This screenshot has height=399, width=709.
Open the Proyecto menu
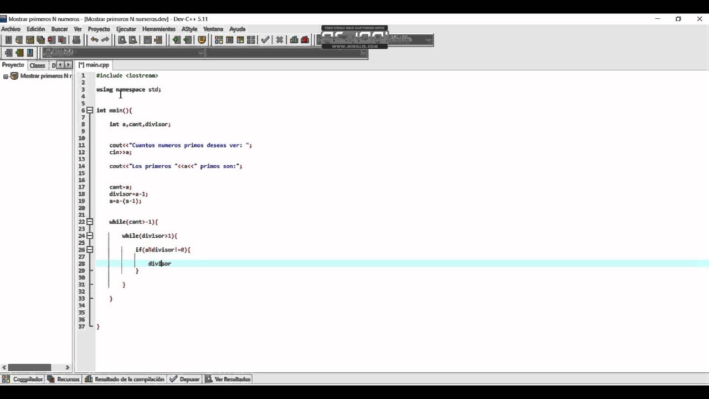click(x=99, y=29)
